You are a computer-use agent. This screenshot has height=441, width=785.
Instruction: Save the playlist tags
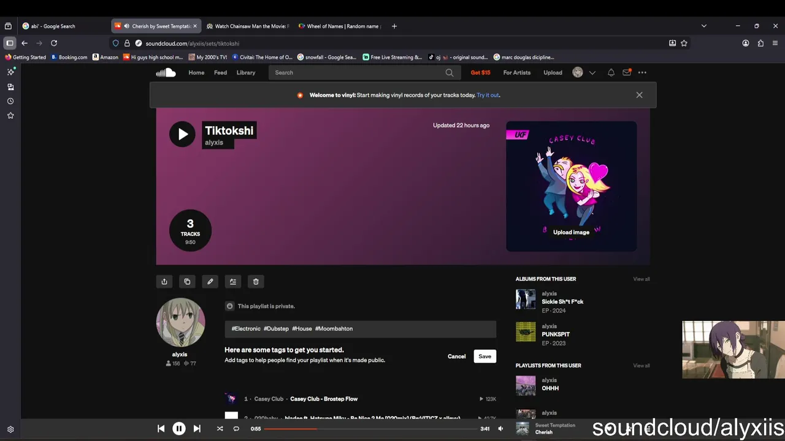tap(484, 356)
